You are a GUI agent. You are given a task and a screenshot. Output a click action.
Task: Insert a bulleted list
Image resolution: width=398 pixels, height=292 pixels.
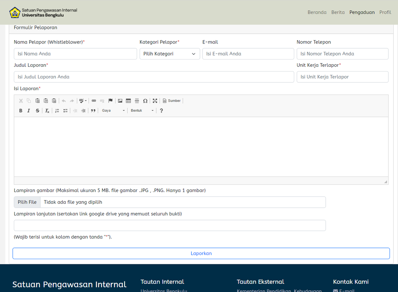(x=65, y=111)
